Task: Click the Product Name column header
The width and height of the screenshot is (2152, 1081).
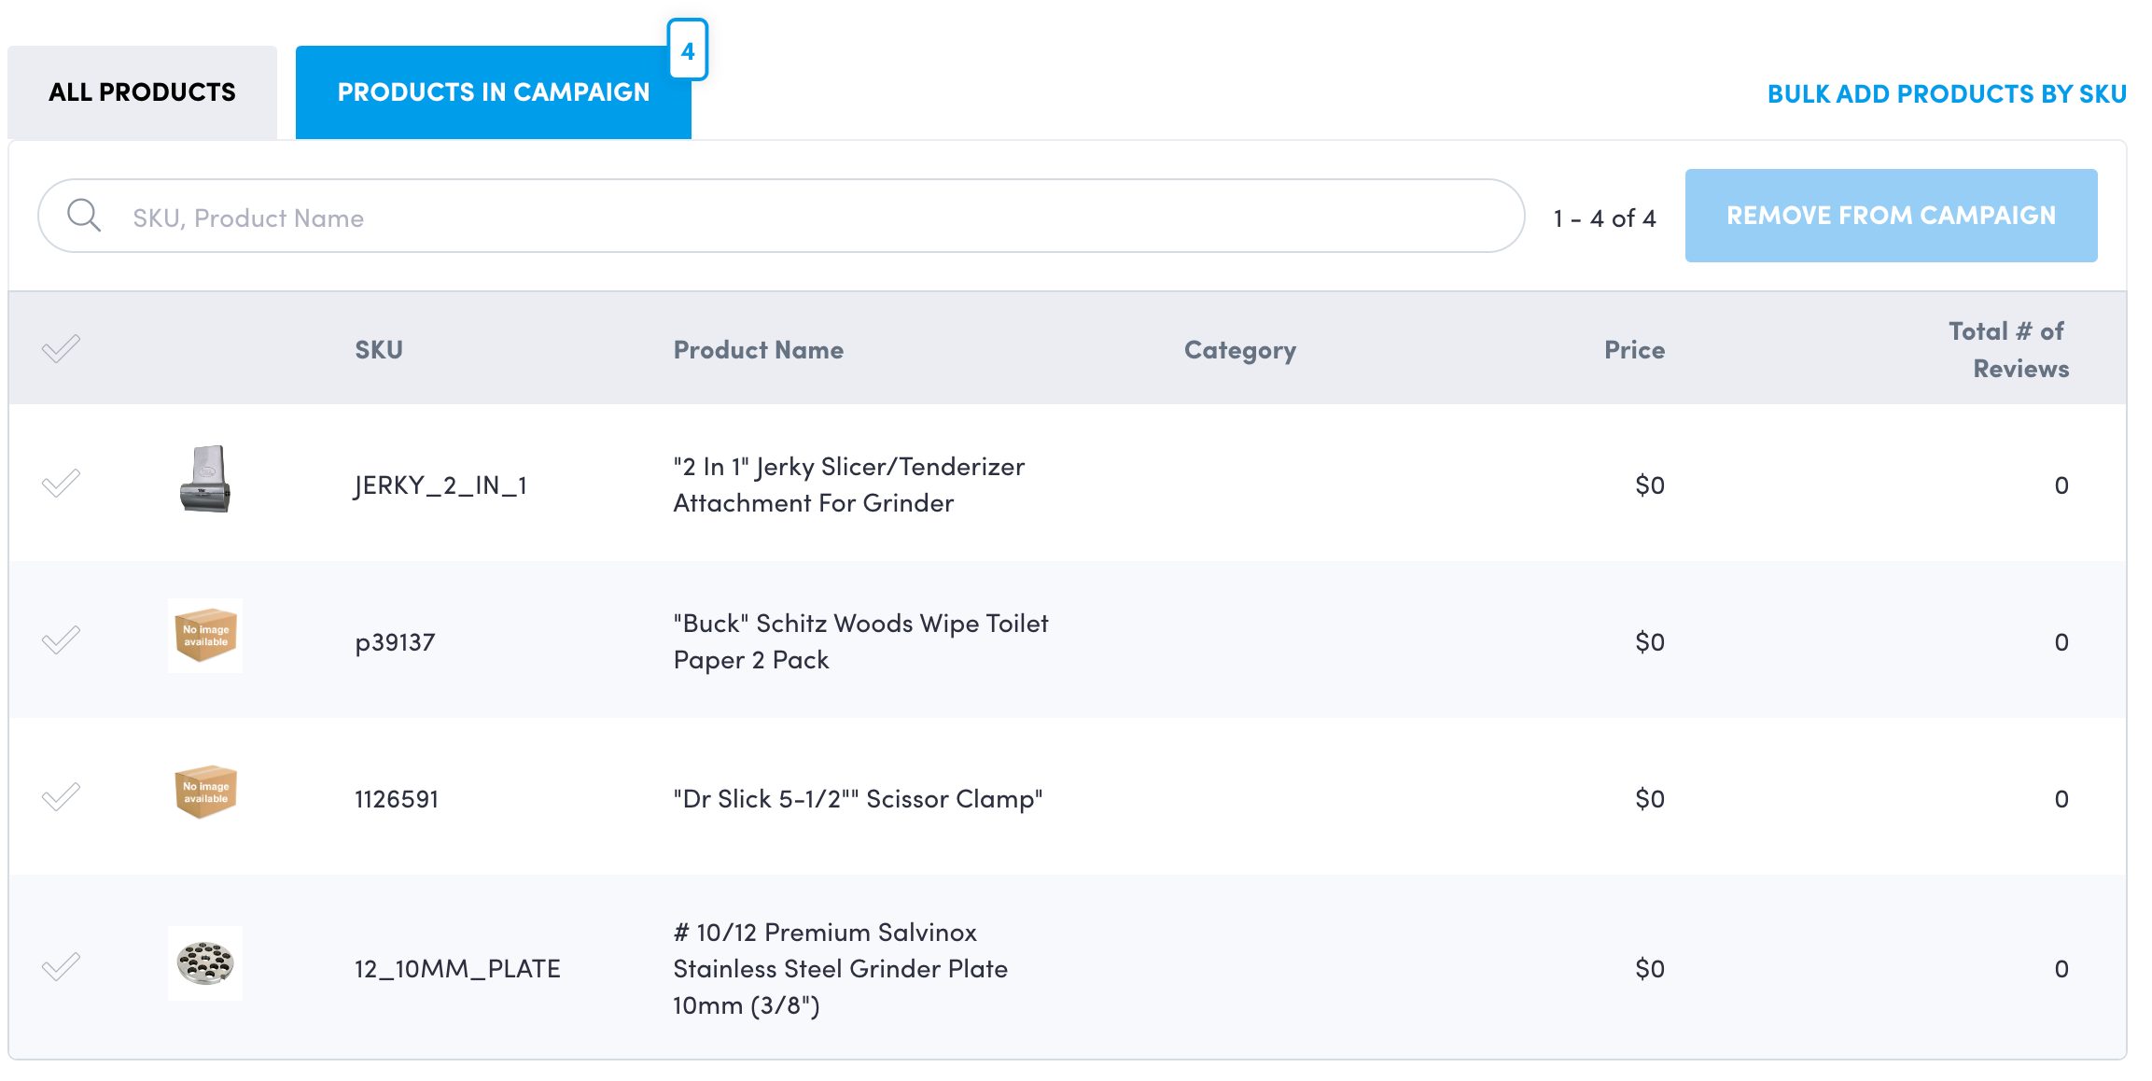Action: coord(758,350)
